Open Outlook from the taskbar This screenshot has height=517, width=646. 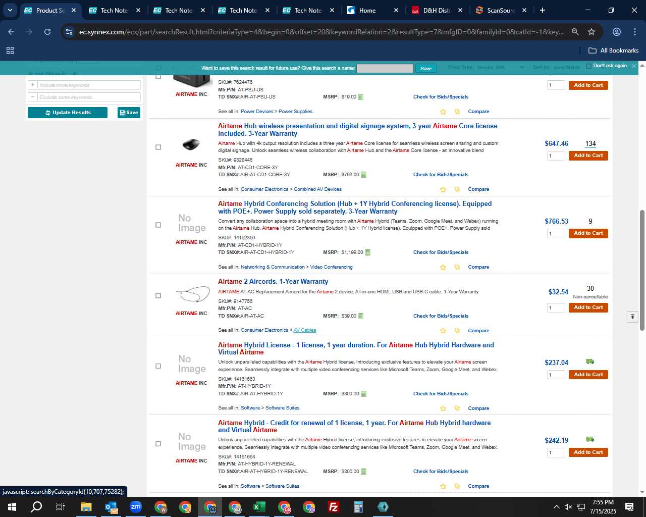111,507
